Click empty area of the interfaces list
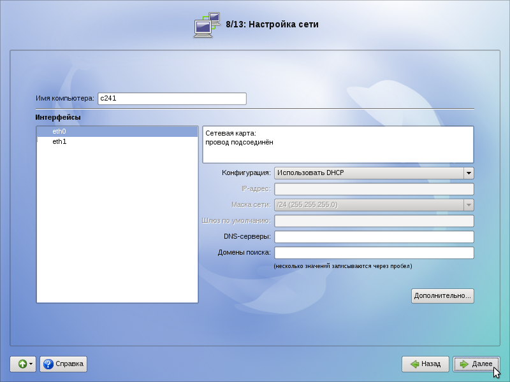Viewport: 510px width, 382px height. coord(117,223)
